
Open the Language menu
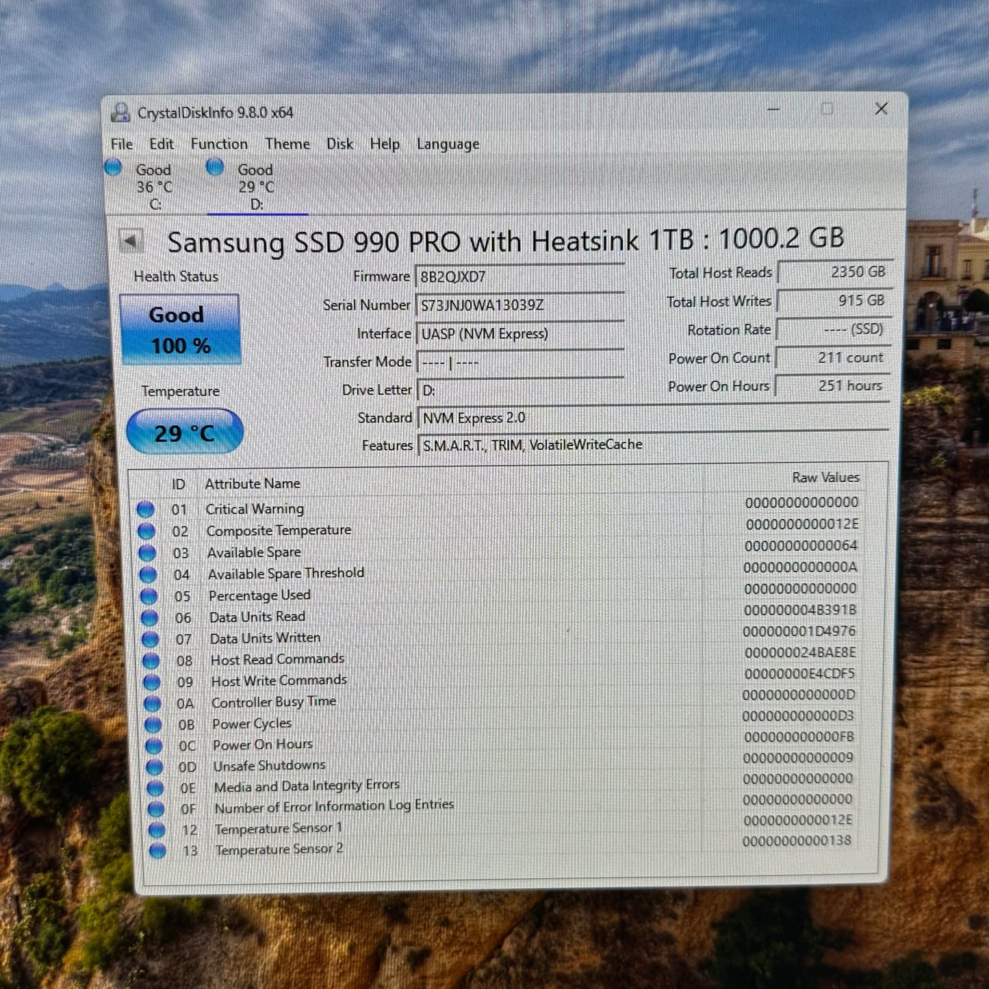(x=448, y=144)
